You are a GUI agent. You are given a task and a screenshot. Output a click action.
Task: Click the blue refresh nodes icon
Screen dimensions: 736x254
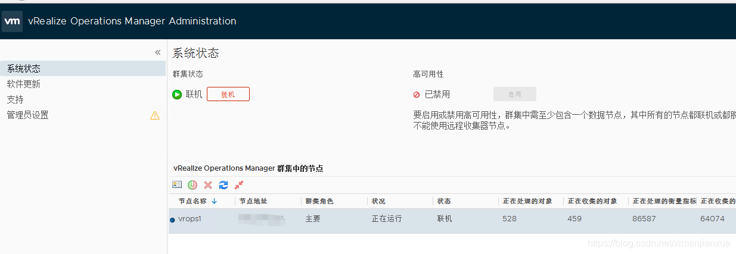[223, 185]
